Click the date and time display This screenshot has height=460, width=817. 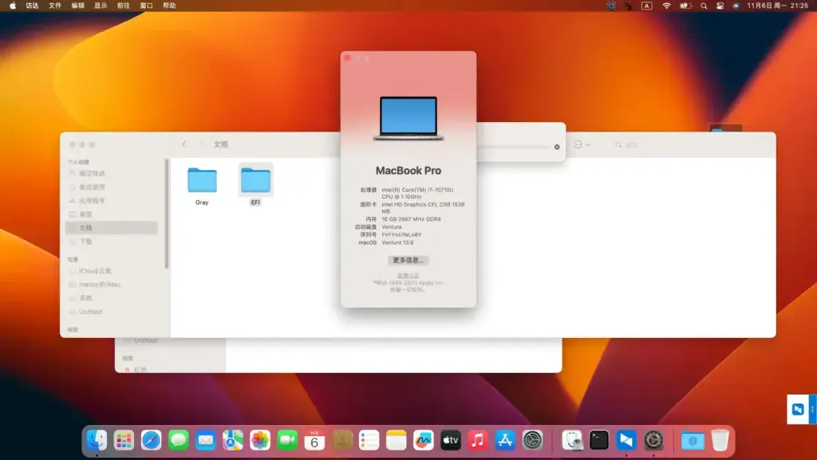777,6
